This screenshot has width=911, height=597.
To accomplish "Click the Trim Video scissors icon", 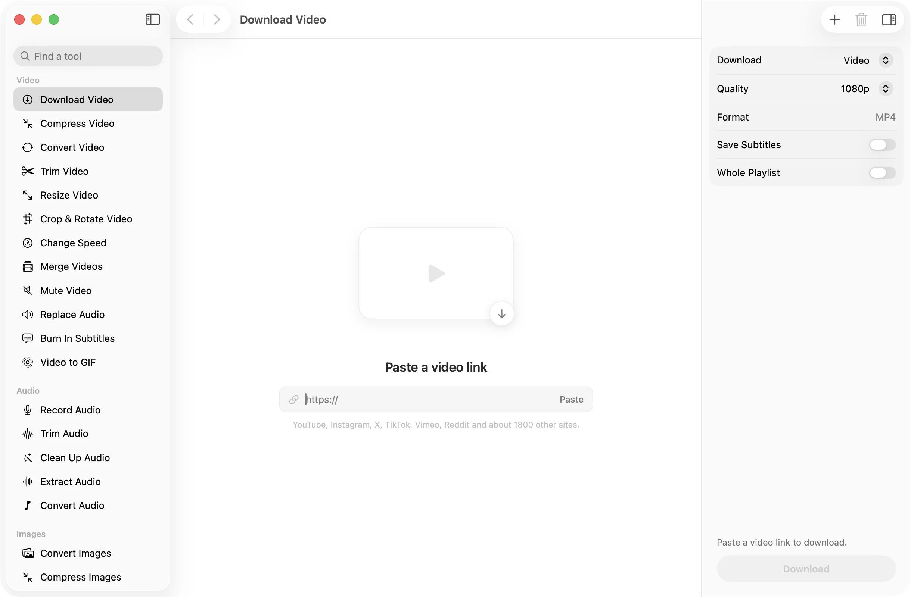I will tap(28, 171).
